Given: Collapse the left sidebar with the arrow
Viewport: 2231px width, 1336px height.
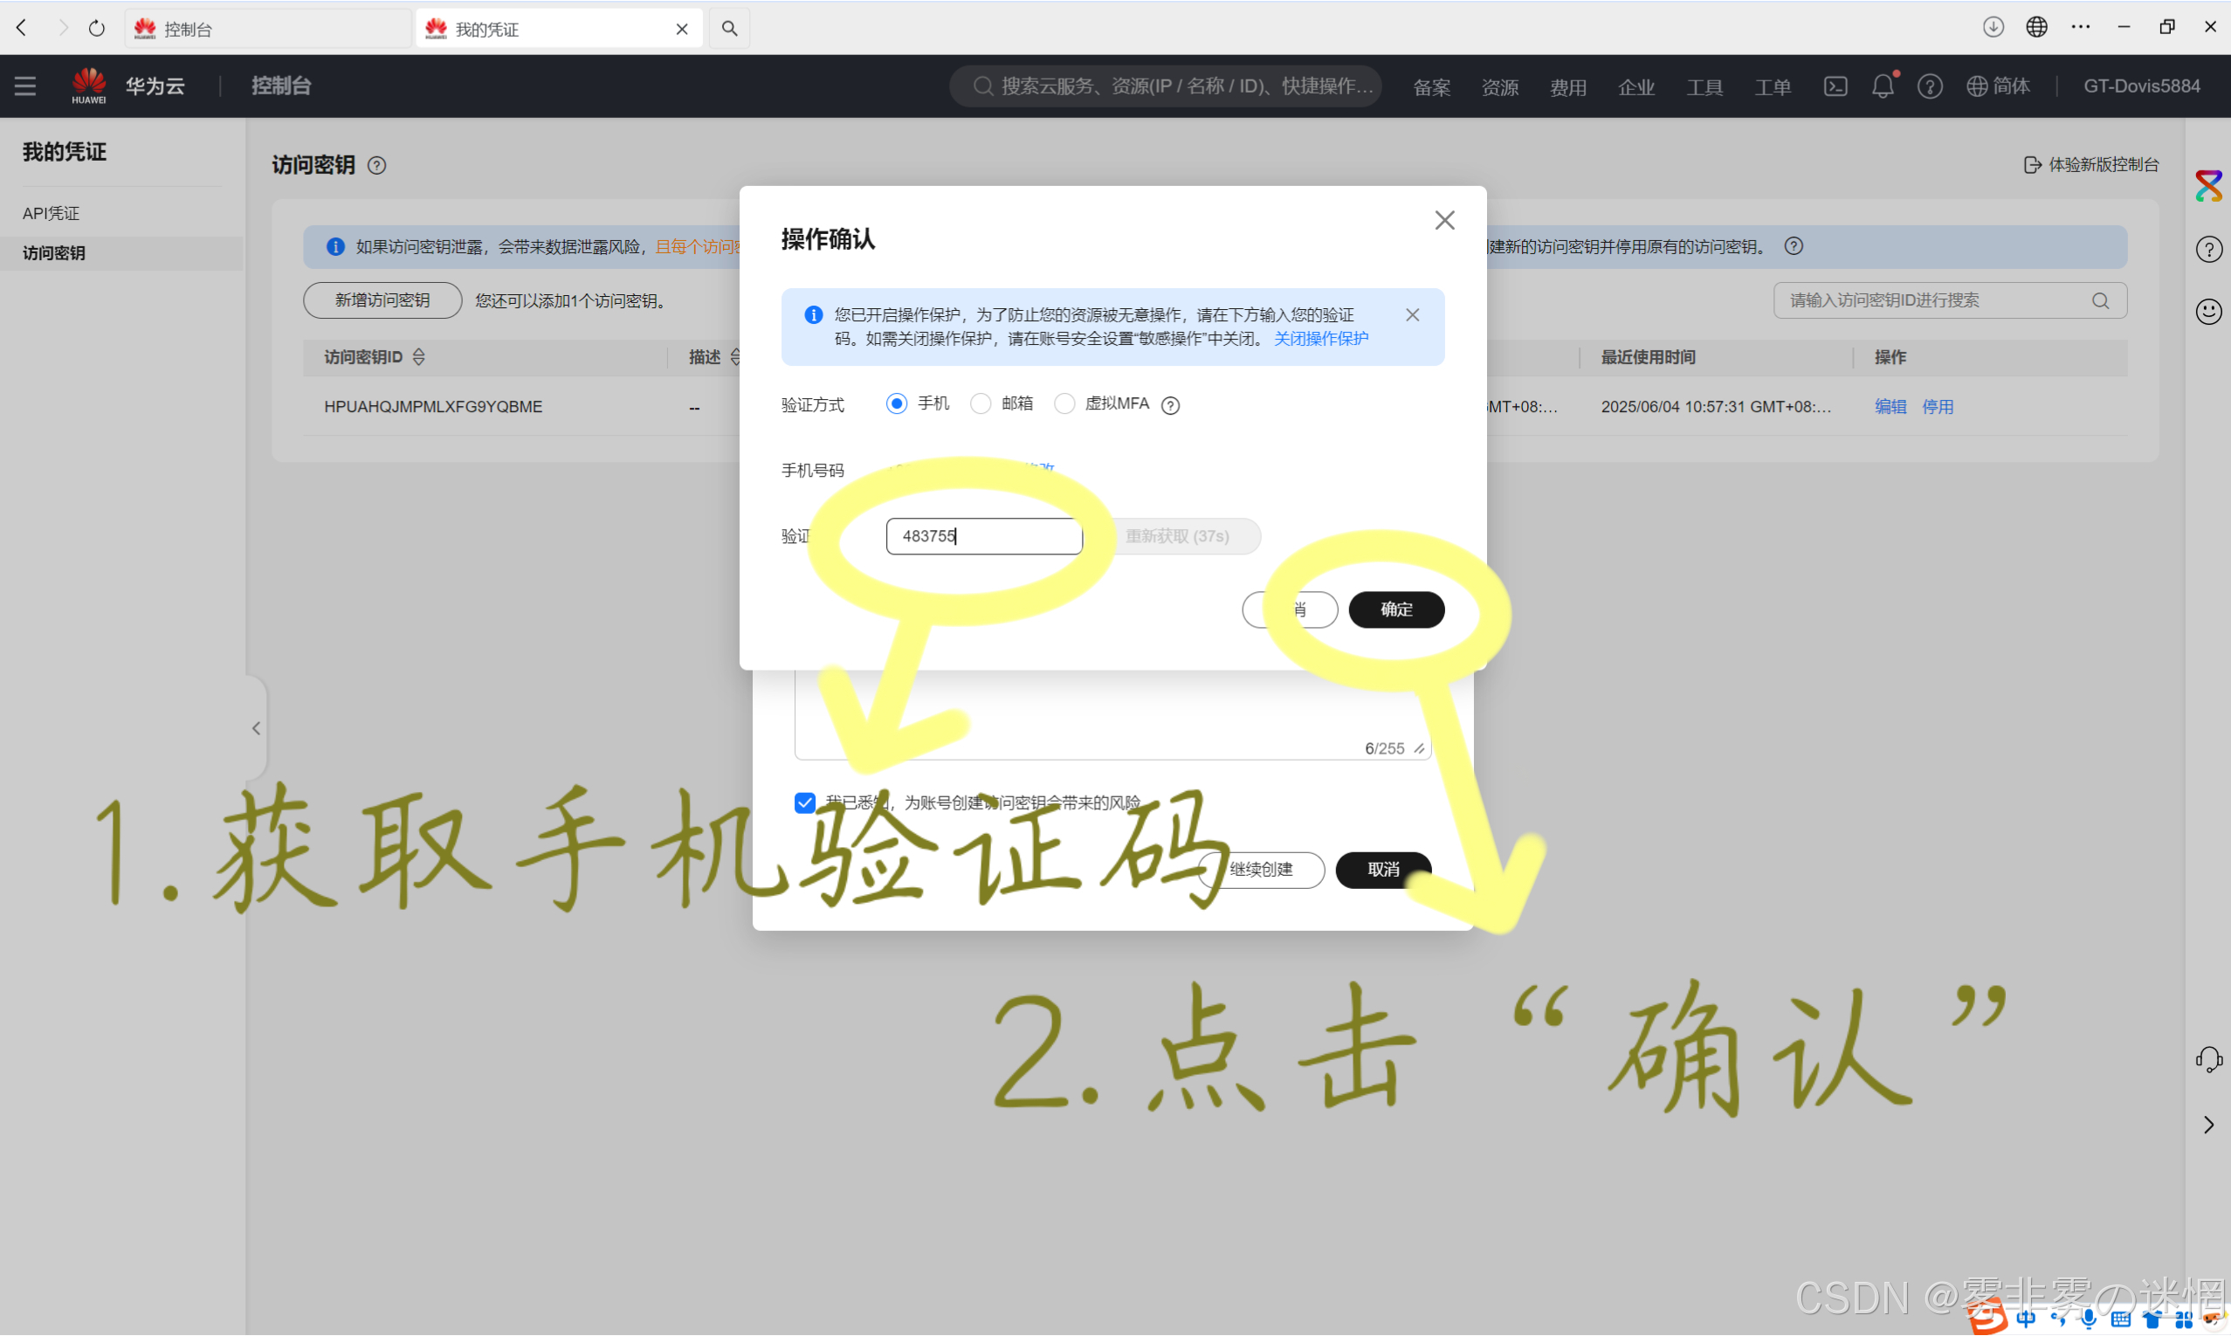Looking at the screenshot, I should 257,728.
